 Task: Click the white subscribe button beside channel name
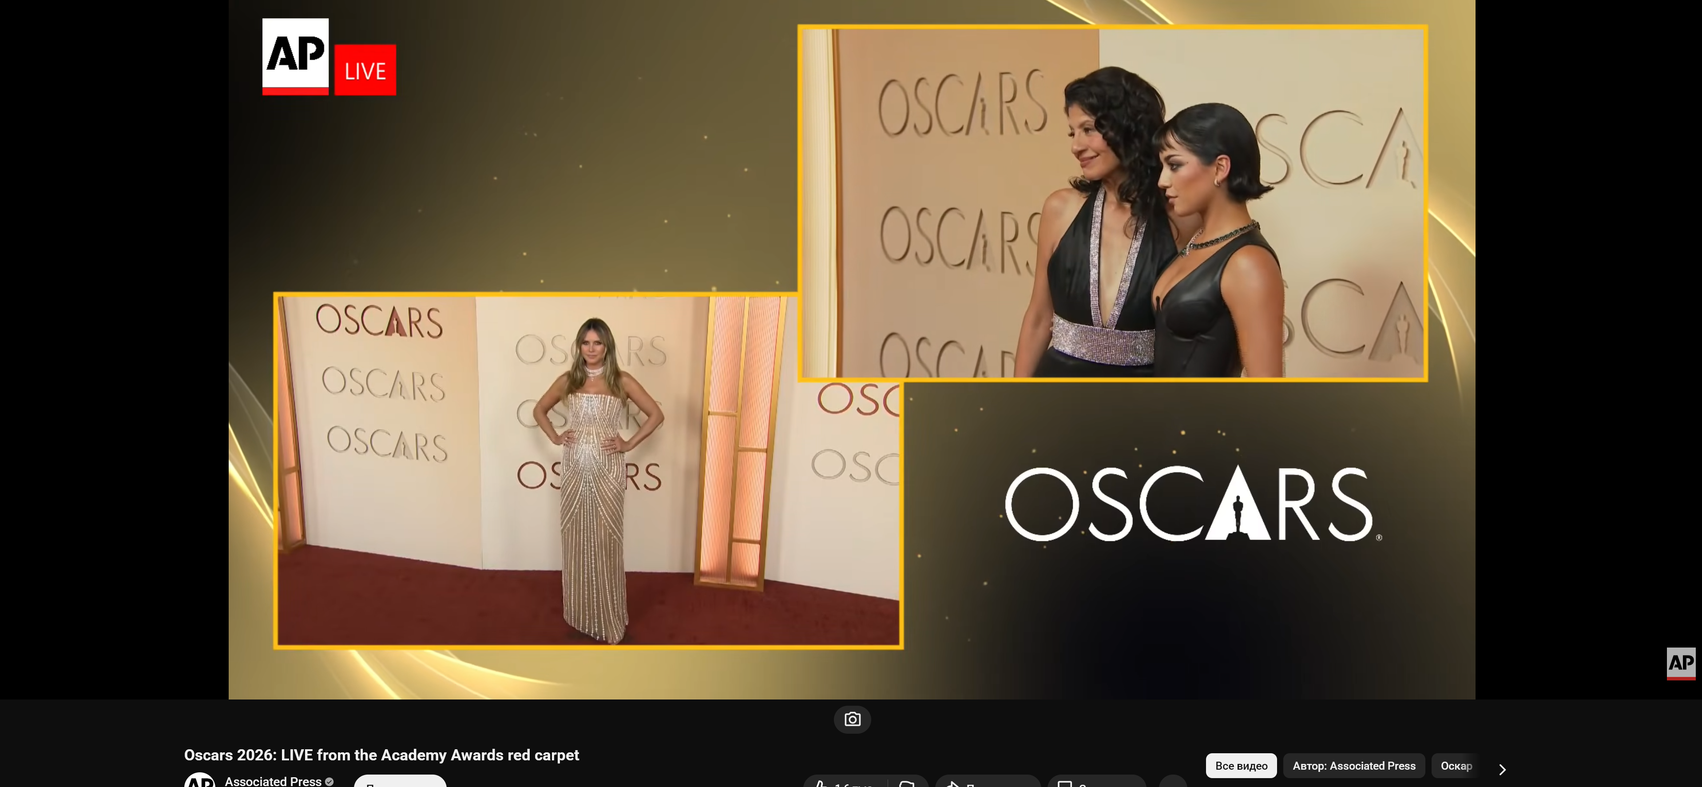pos(400,783)
